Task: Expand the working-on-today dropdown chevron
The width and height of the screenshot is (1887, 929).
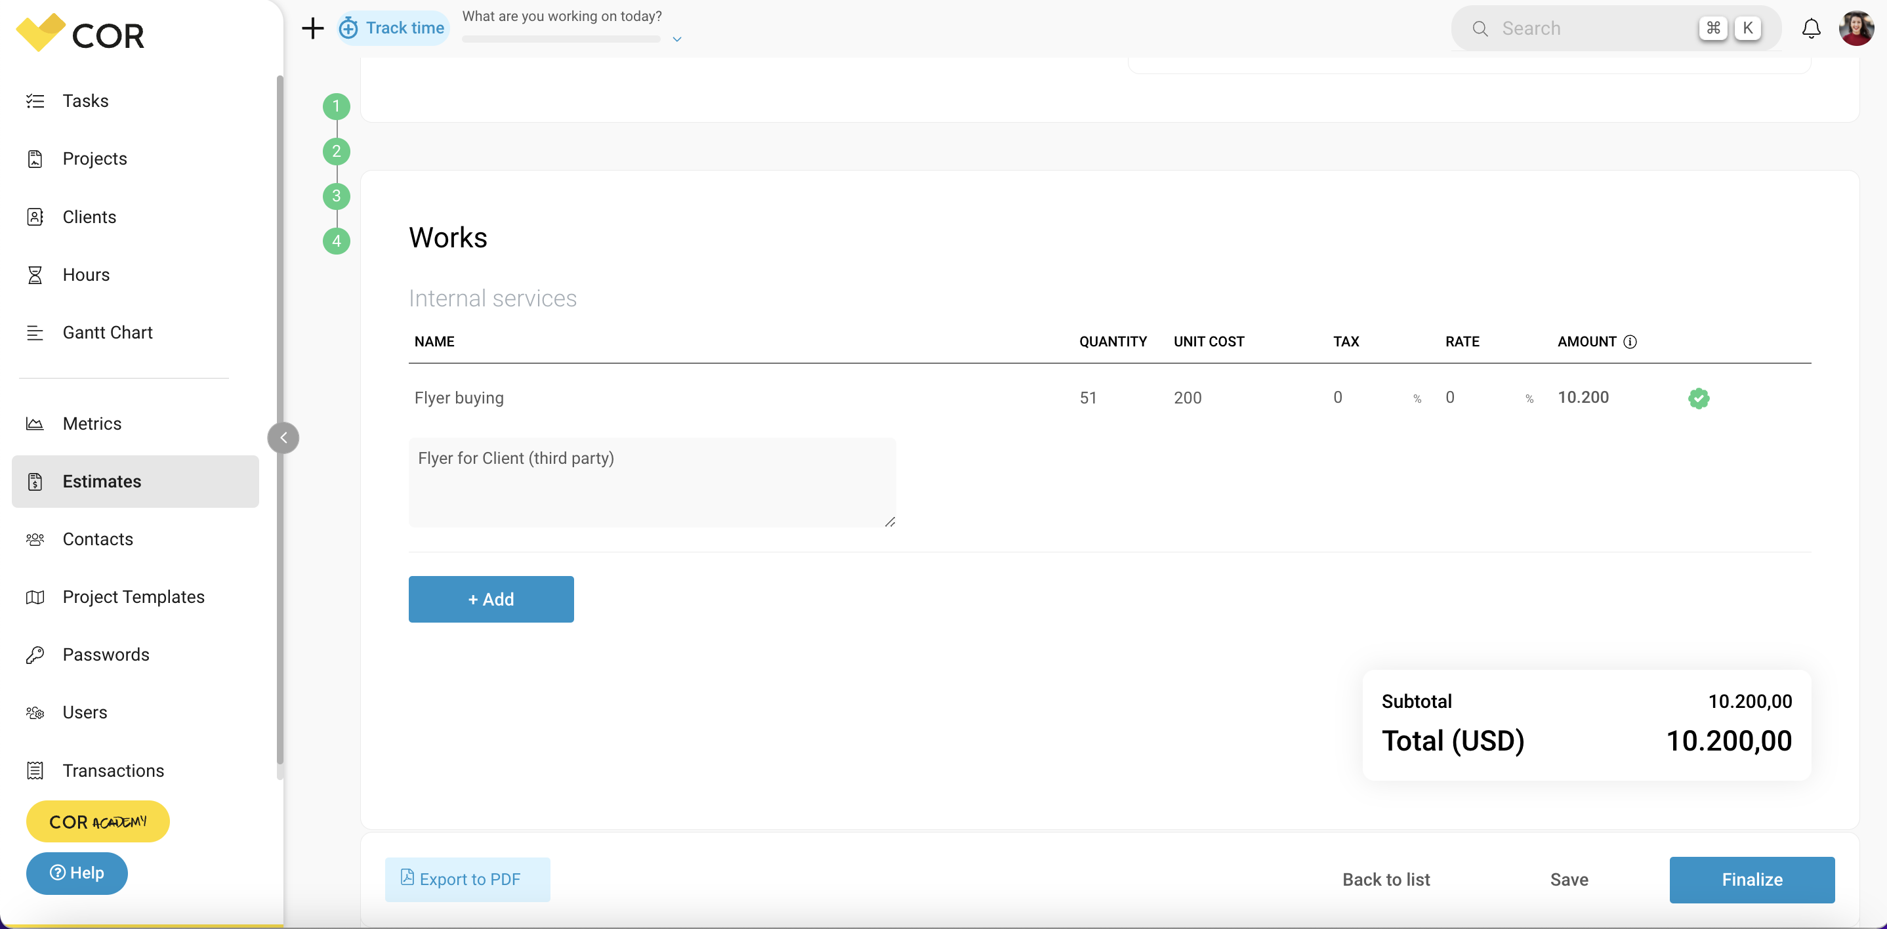Action: coord(677,39)
